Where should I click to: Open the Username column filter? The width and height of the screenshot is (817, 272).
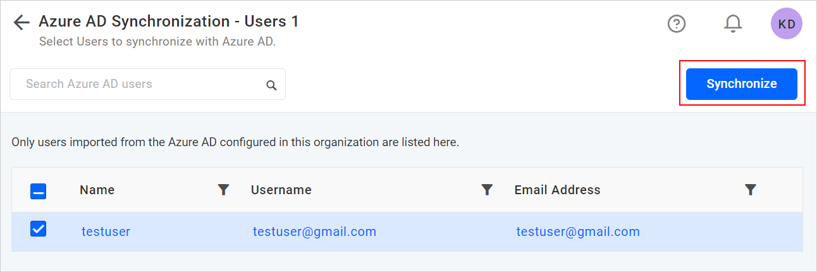coord(487,189)
